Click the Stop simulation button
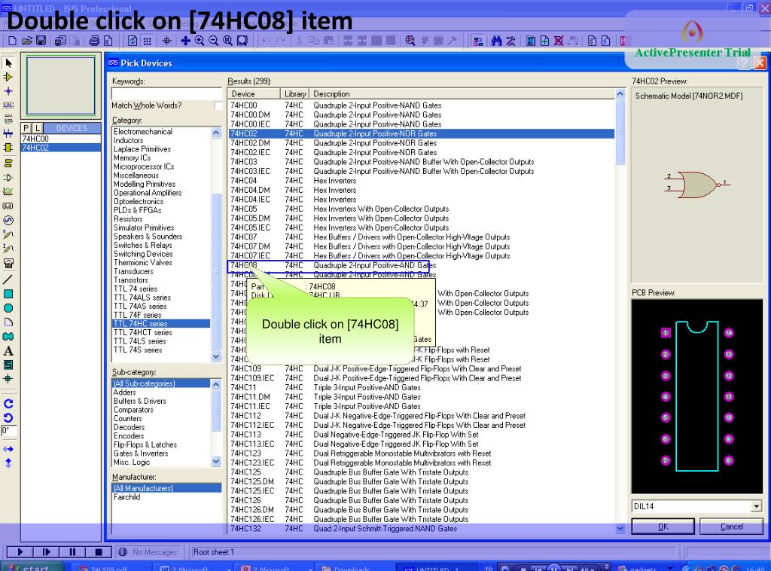This screenshot has height=571, width=771. pos(99,552)
